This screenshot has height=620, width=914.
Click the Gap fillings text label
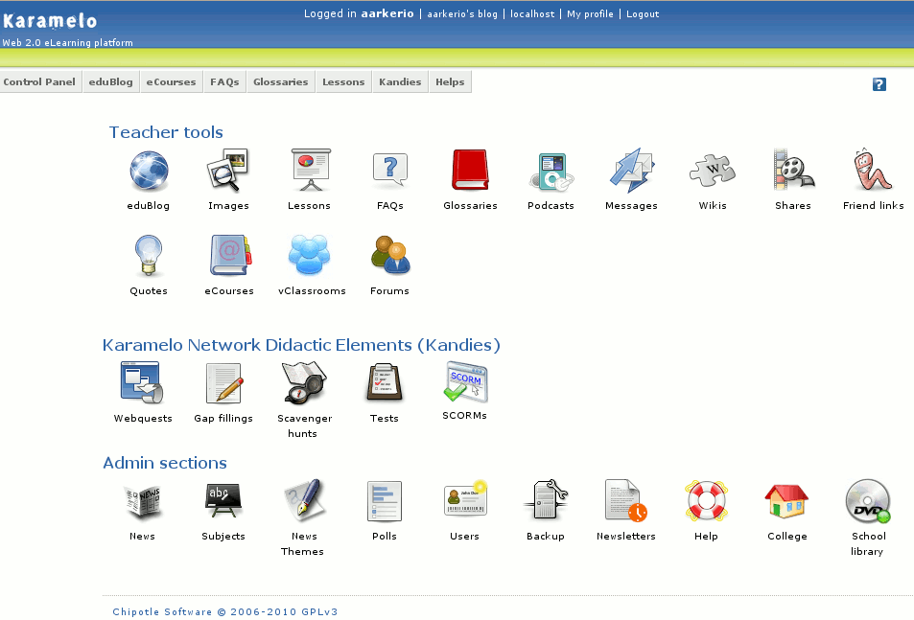(x=223, y=419)
